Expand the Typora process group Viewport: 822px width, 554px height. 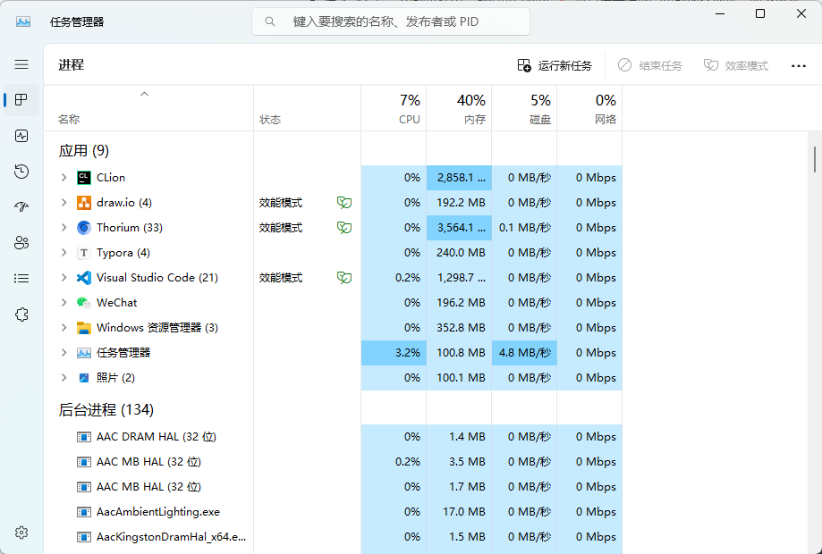[x=63, y=253]
